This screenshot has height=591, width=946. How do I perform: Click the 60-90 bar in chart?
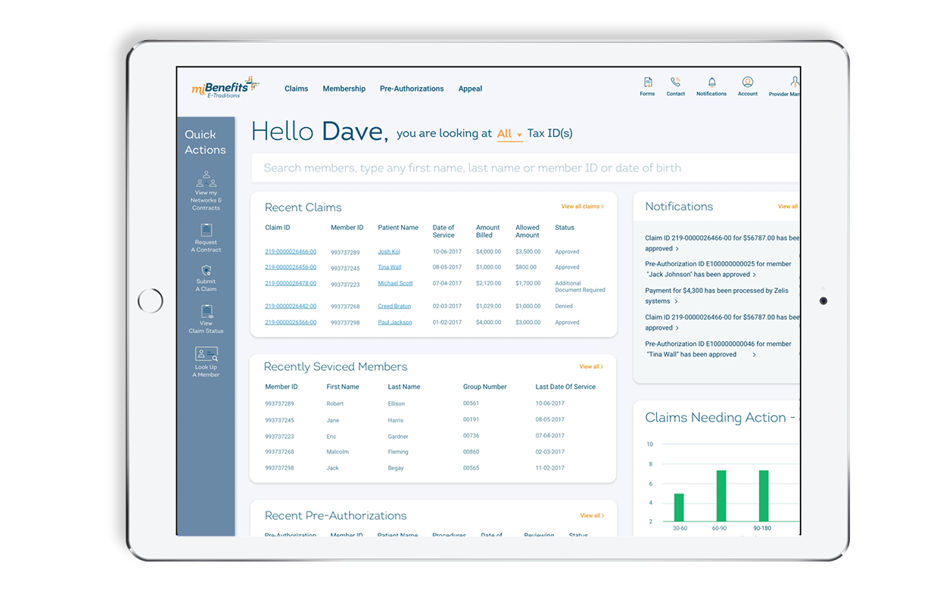pos(721,496)
